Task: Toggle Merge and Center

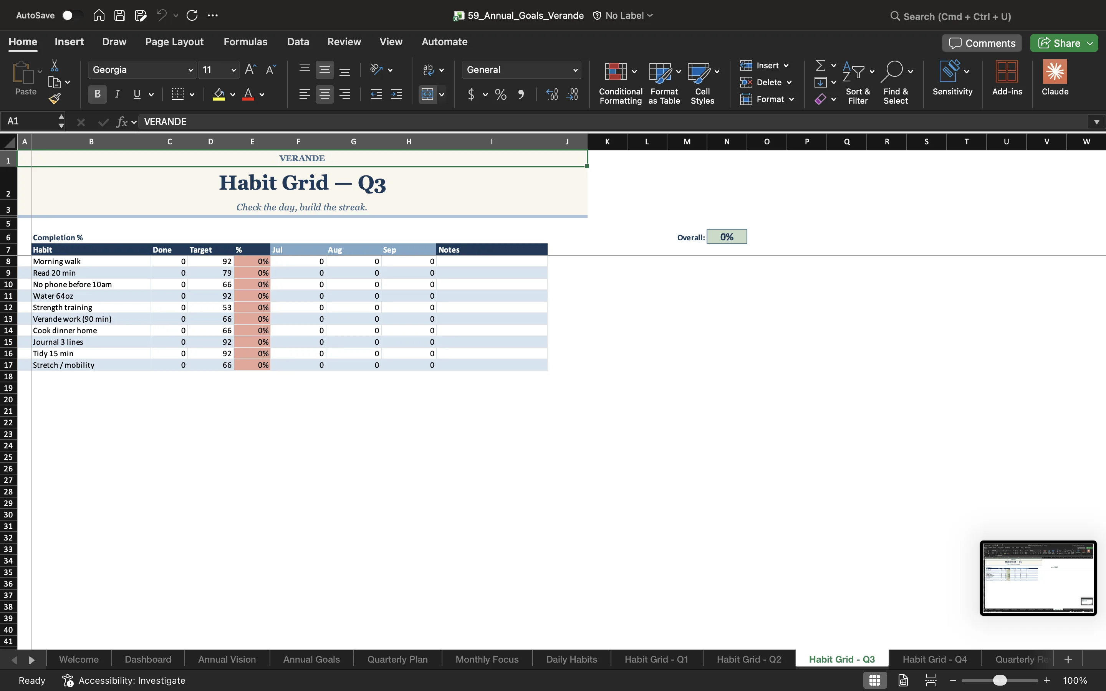Action: [427, 94]
